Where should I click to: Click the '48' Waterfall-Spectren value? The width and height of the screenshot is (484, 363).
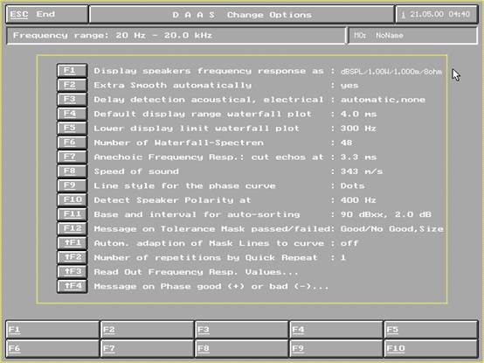[x=346, y=143]
